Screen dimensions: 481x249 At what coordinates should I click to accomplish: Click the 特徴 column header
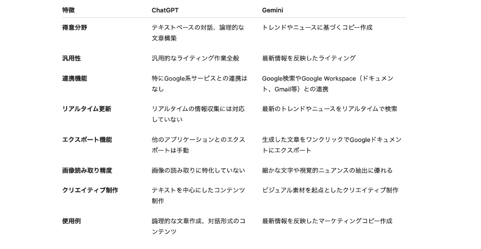[69, 10]
